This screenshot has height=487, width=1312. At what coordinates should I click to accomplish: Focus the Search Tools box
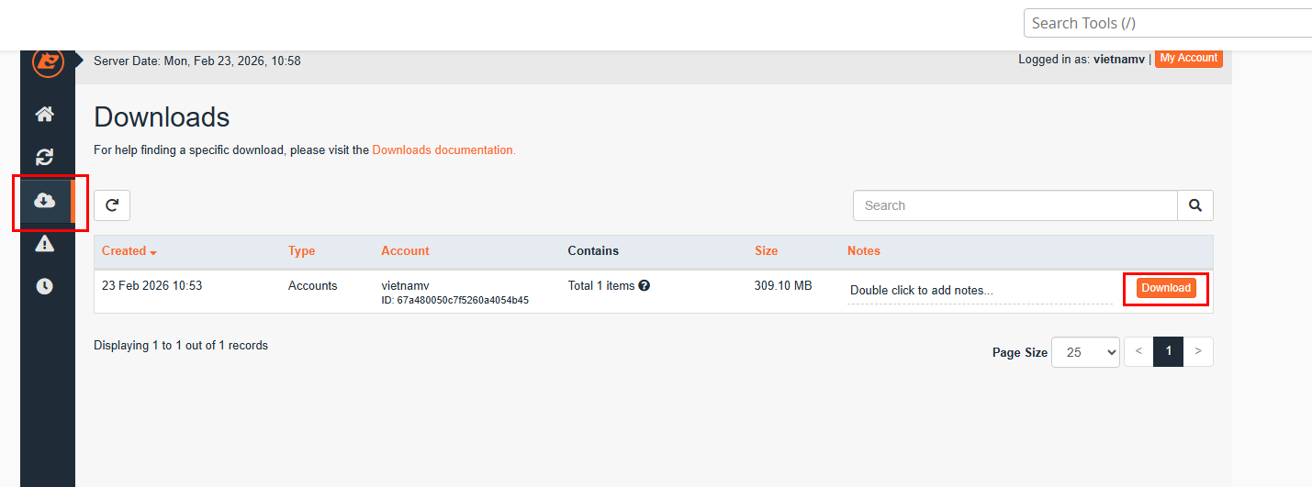tap(1168, 23)
